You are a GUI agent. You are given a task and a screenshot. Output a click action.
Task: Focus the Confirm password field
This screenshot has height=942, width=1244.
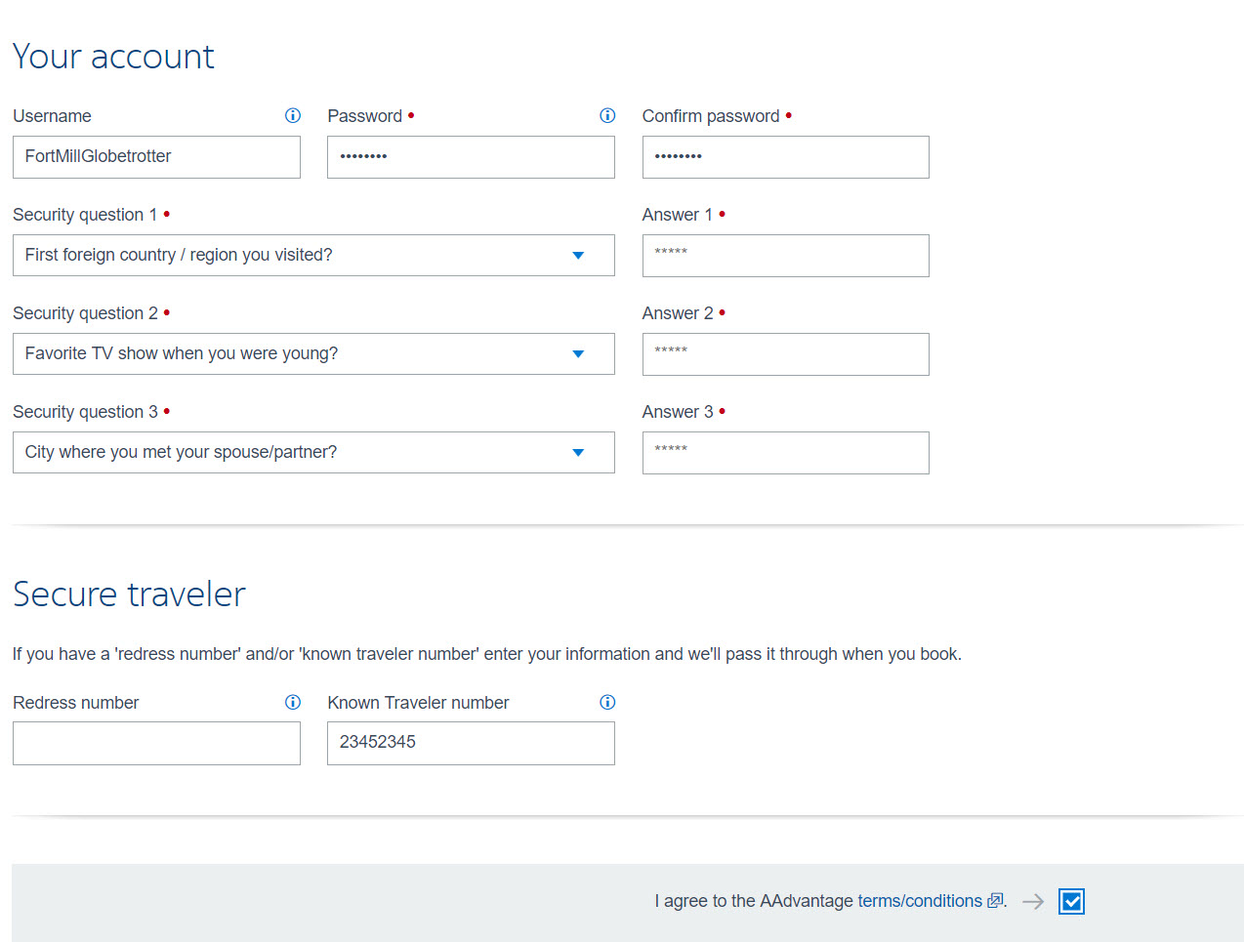point(785,157)
